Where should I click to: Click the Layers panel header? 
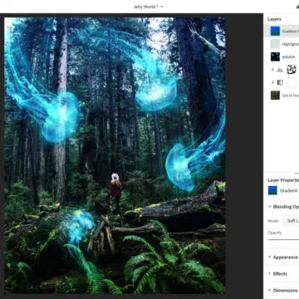click(x=274, y=19)
